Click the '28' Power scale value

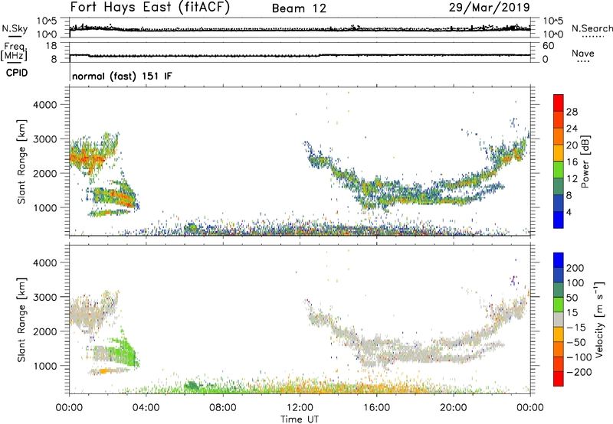pos(572,112)
